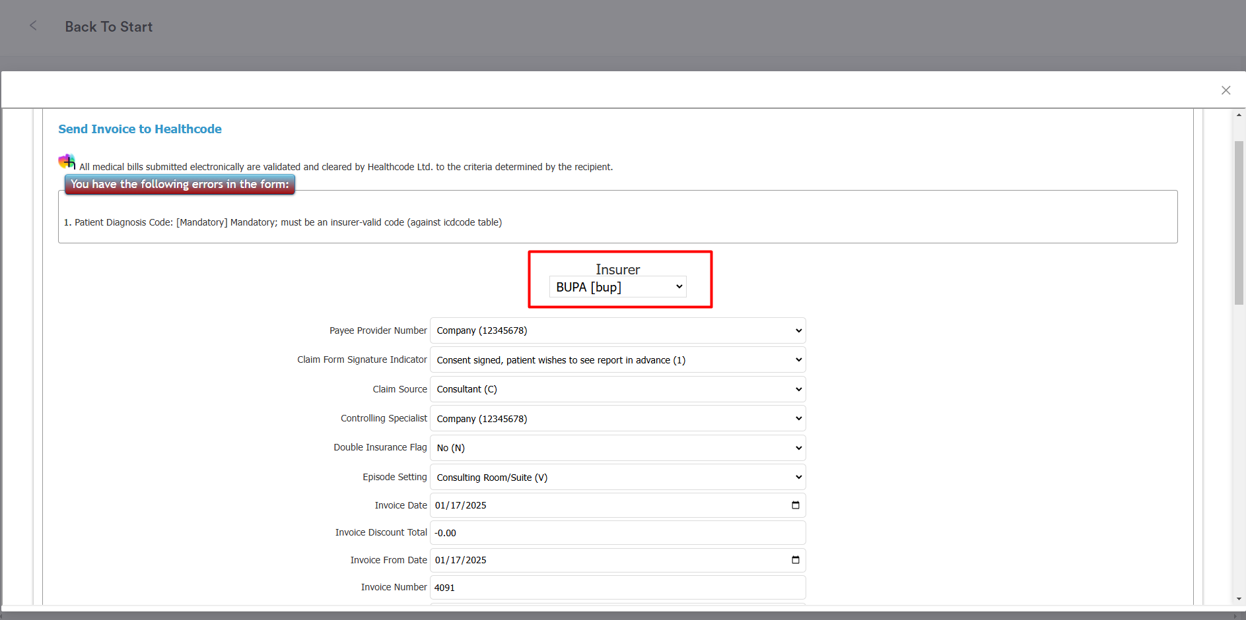The image size is (1246, 620).
Task: Open the Insurer BUPA dropdown
Action: coord(618,287)
